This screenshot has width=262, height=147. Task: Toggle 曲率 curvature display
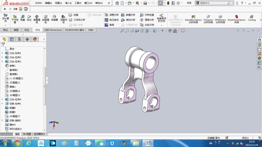tap(109, 25)
